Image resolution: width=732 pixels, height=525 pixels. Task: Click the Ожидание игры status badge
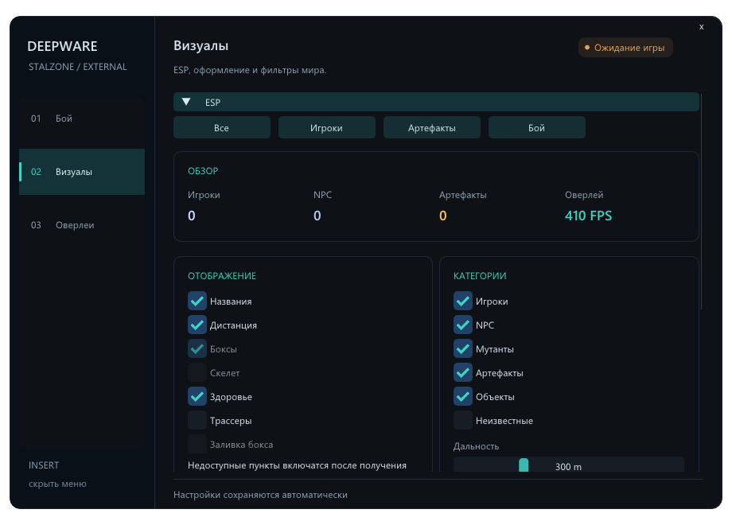point(625,48)
